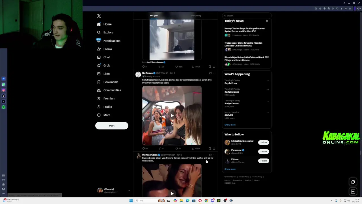362x204 pixels.
Task: Like the Ne Zorsun post with 3K likes
Action: [178, 148]
